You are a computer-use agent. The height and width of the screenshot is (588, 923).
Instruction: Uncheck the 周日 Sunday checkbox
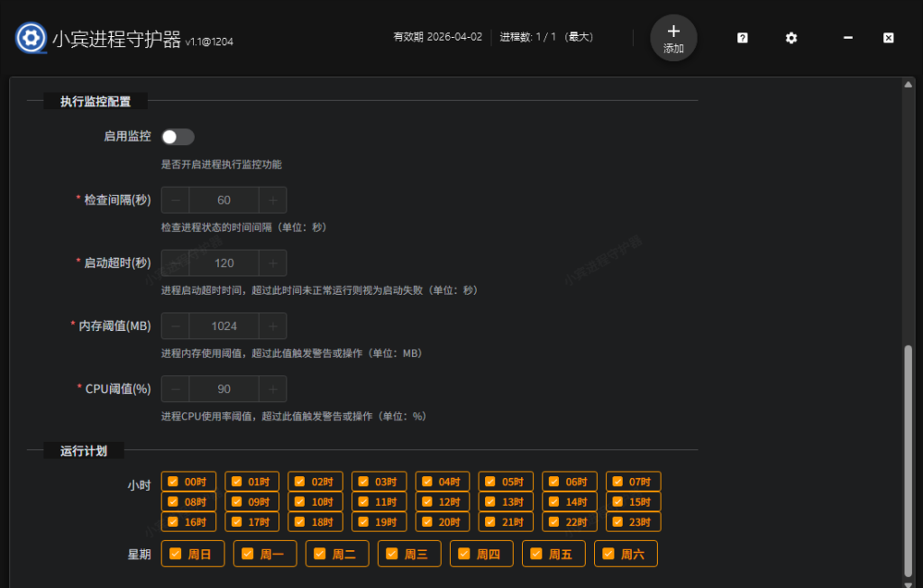tap(192, 553)
